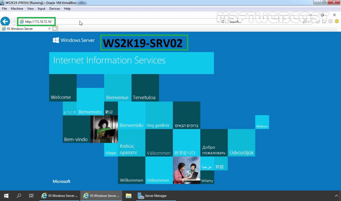The width and height of the screenshot is (341, 201).
Task: Click inside the Search... box
Action: (265, 22)
